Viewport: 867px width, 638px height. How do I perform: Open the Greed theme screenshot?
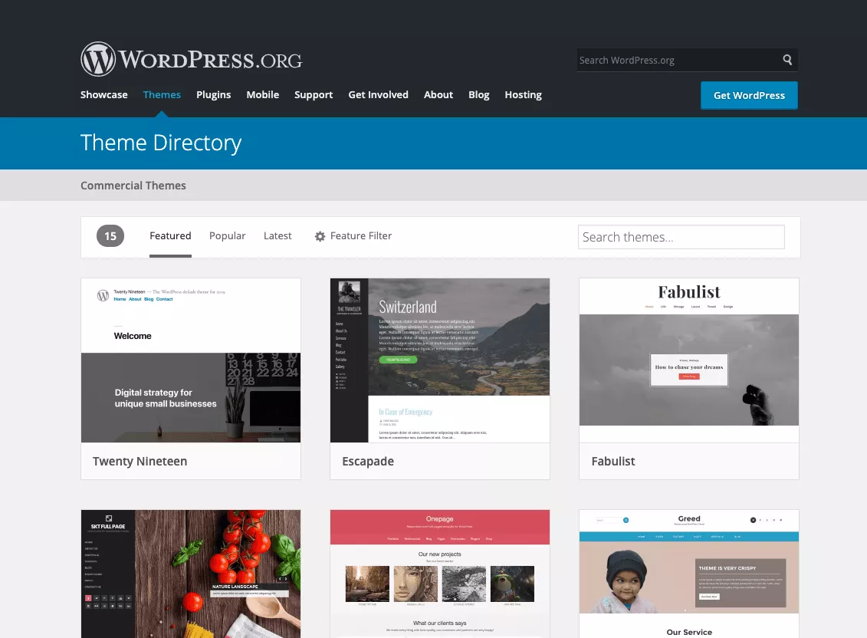click(x=689, y=574)
